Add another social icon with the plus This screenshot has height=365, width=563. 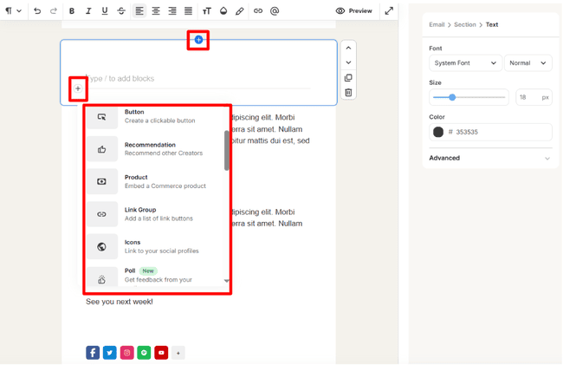pos(178,353)
